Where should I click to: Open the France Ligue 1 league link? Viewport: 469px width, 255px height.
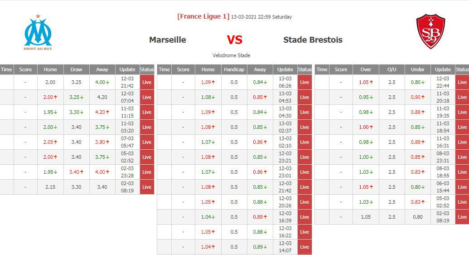203,17
